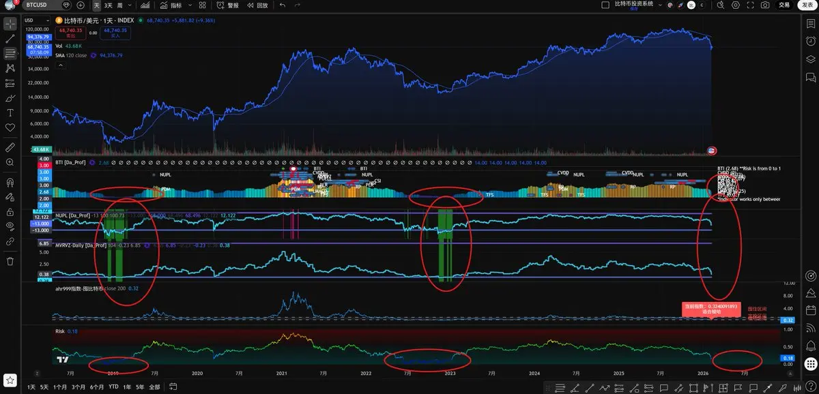Open the object tree layers icon
Image resolution: width=819 pixels, height=394 pixels.
[x=810, y=59]
